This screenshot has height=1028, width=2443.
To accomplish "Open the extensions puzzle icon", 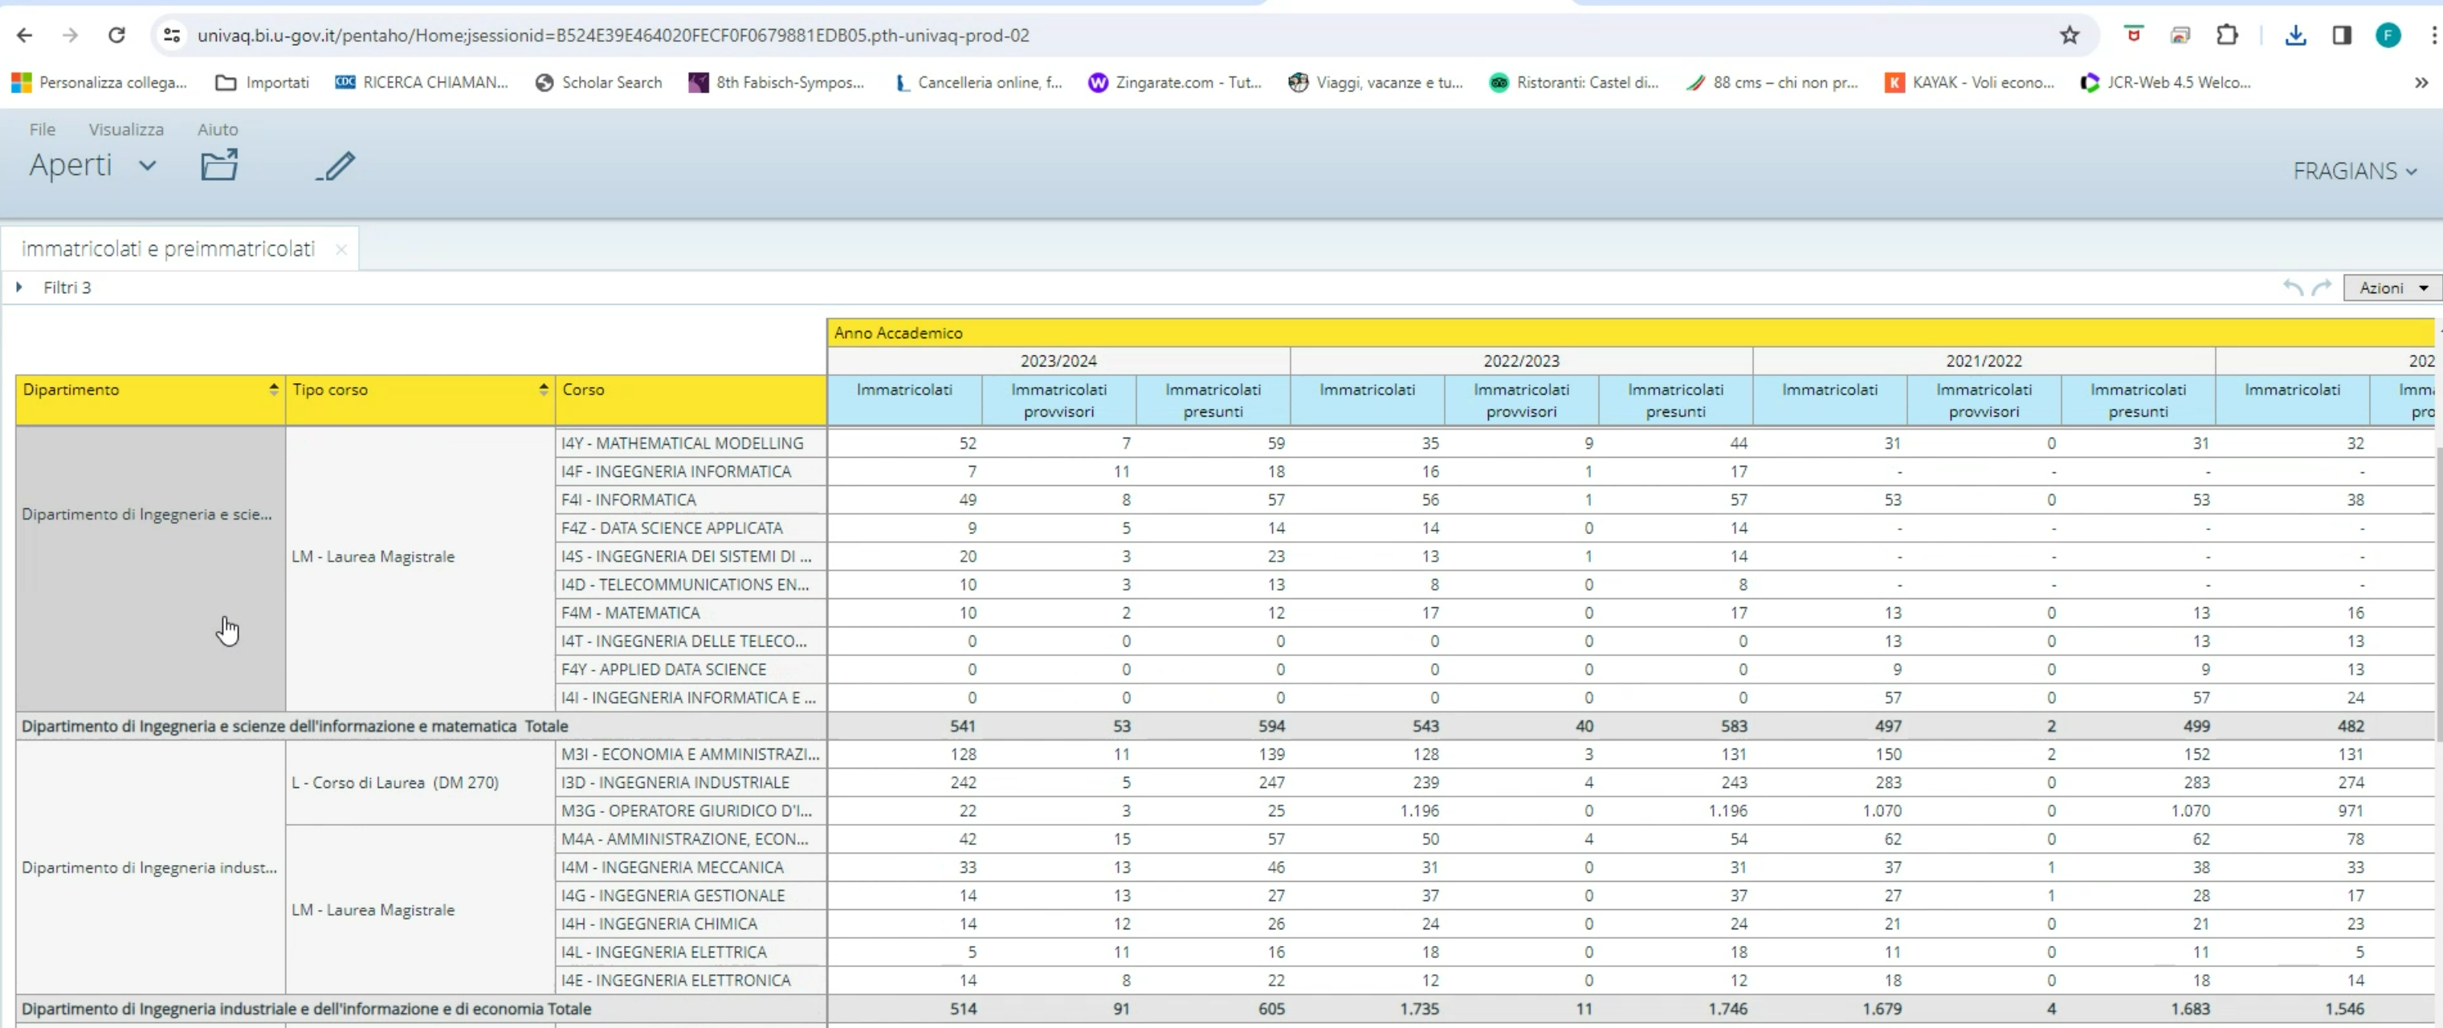I will click(2227, 35).
